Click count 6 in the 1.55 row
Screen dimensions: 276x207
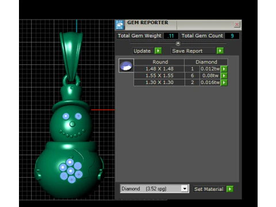click(x=192, y=75)
